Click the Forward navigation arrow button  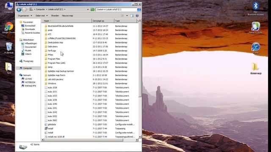(25, 10)
